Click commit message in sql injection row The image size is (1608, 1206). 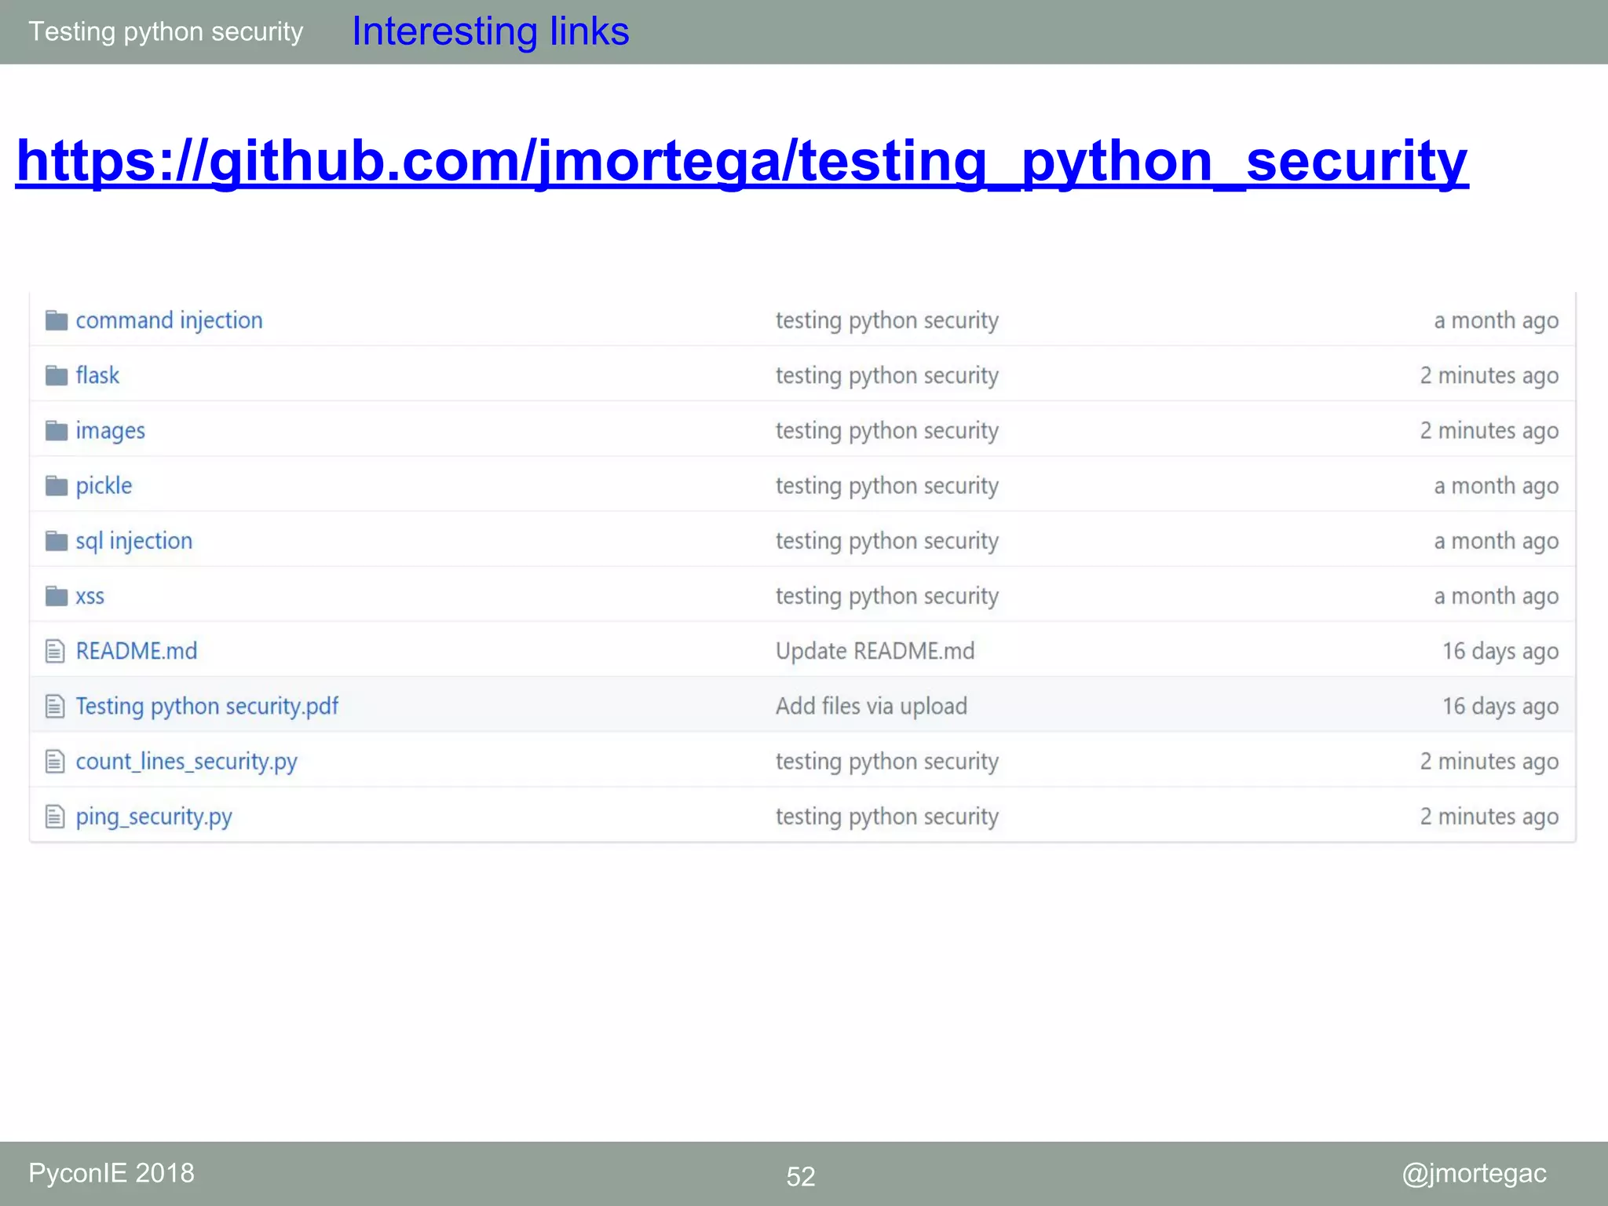click(887, 541)
